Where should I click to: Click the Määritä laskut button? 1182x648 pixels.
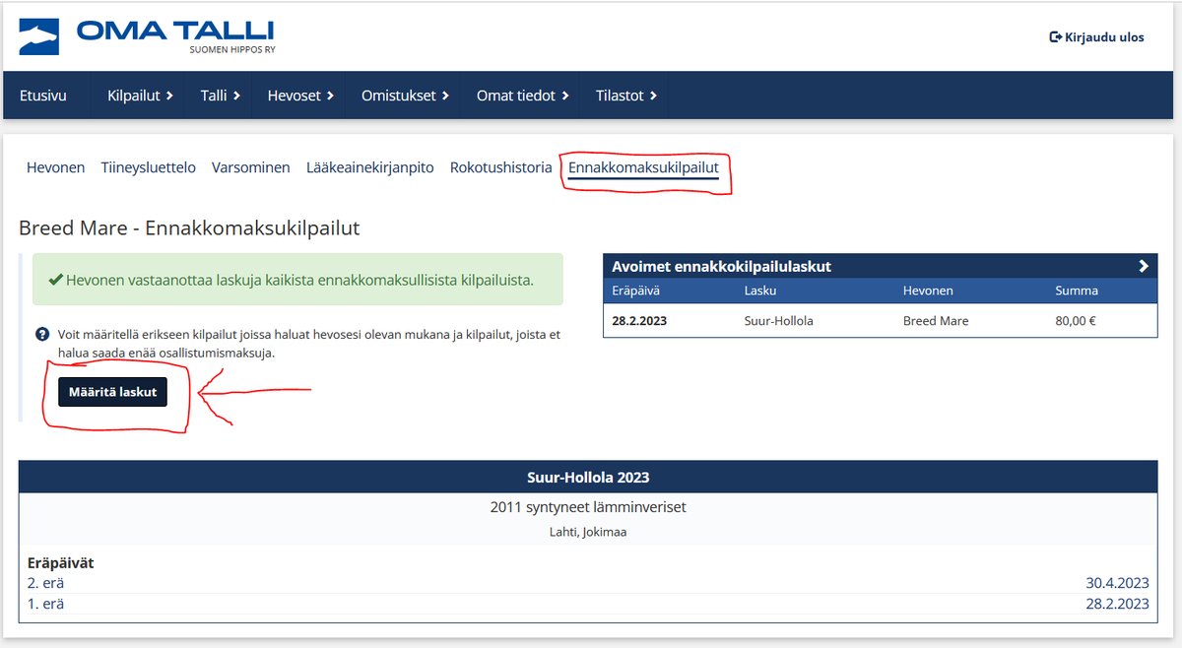[112, 392]
